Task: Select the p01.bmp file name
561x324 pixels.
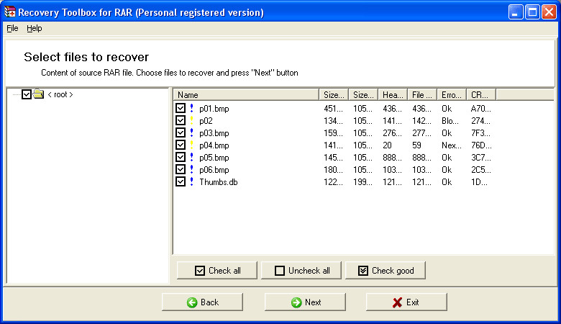Action: (x=214, y=109)
